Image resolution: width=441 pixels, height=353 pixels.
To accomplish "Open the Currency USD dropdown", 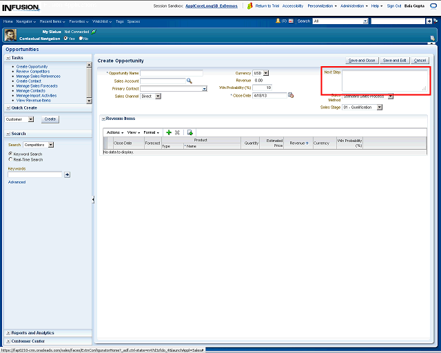I will pos(266,73).
